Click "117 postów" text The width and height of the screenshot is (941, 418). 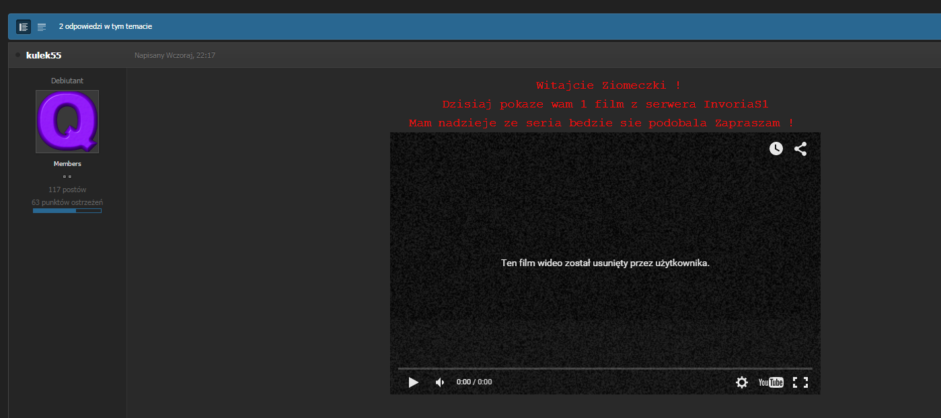67,190
